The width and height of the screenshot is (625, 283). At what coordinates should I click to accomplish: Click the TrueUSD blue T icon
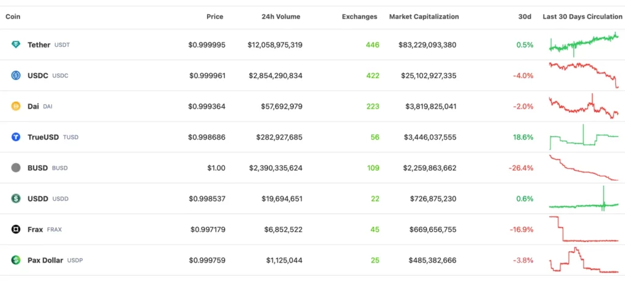pyautogui.click(x=15, y=137)
